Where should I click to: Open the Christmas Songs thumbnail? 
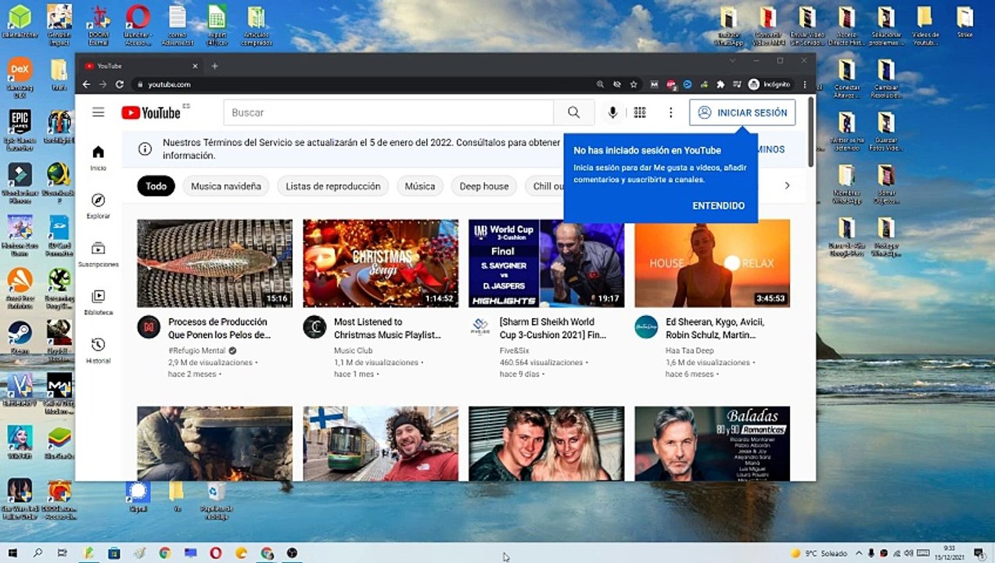(380, 263)
